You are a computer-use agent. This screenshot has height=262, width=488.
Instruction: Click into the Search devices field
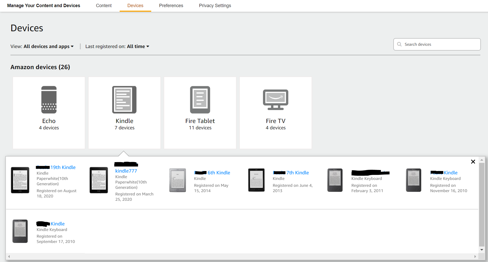tap(440, 44)
